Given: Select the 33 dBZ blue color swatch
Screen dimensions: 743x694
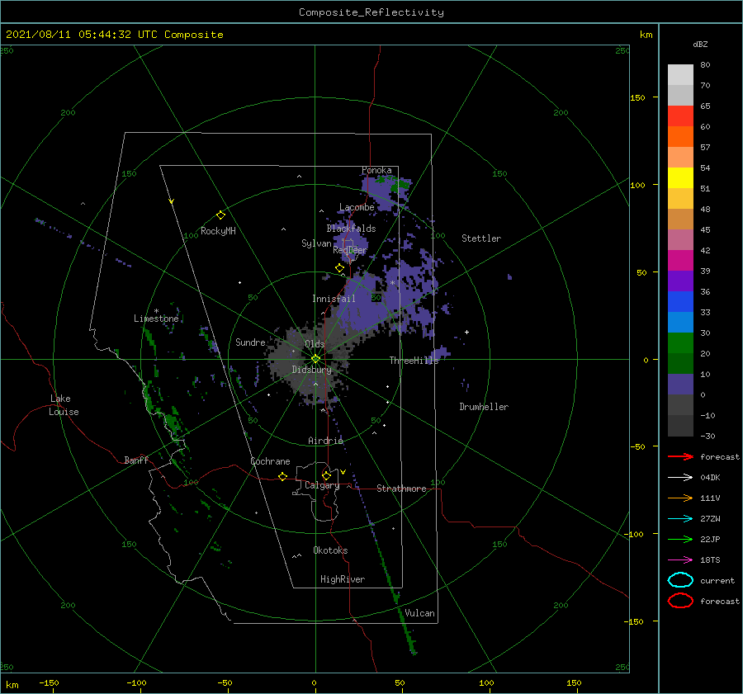Looking at the screenshot, I should point(680,322).
